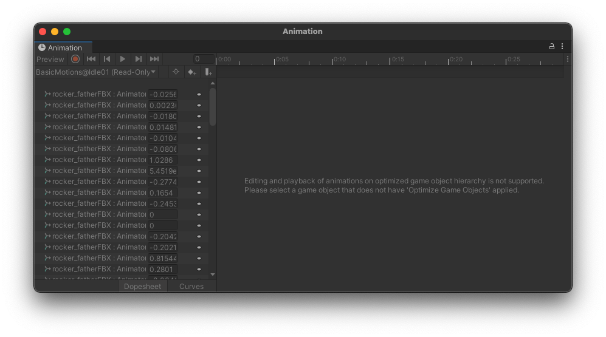Open the BasicMotions@Idle01 clip dropdown
The height and width of the screenshot is (337, 606).
(x=96, y=72)
